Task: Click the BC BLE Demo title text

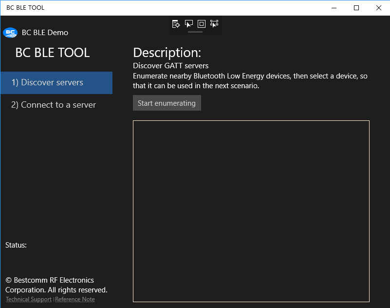Action: pos(45,33)
